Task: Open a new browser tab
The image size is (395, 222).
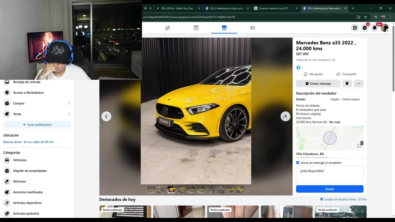Action: pyautogui.click(x=353, y=8)
